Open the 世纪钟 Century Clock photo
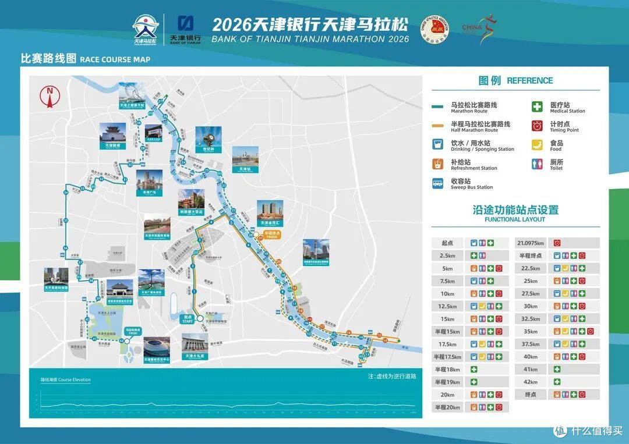629x444 pixels. 209,140
